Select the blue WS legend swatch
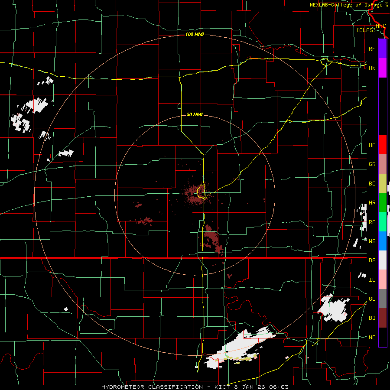This screenshot has width=390, height=390. (x=383, y=241)
